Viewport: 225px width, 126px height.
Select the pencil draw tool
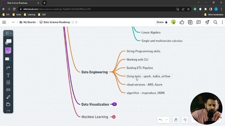click(8, 97)
